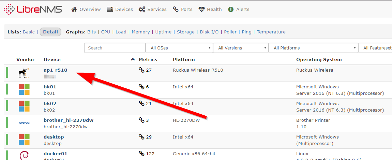This screenshot has width=392, height=160.
Task: Show the Ping graphs
Action: pos(246,32)
